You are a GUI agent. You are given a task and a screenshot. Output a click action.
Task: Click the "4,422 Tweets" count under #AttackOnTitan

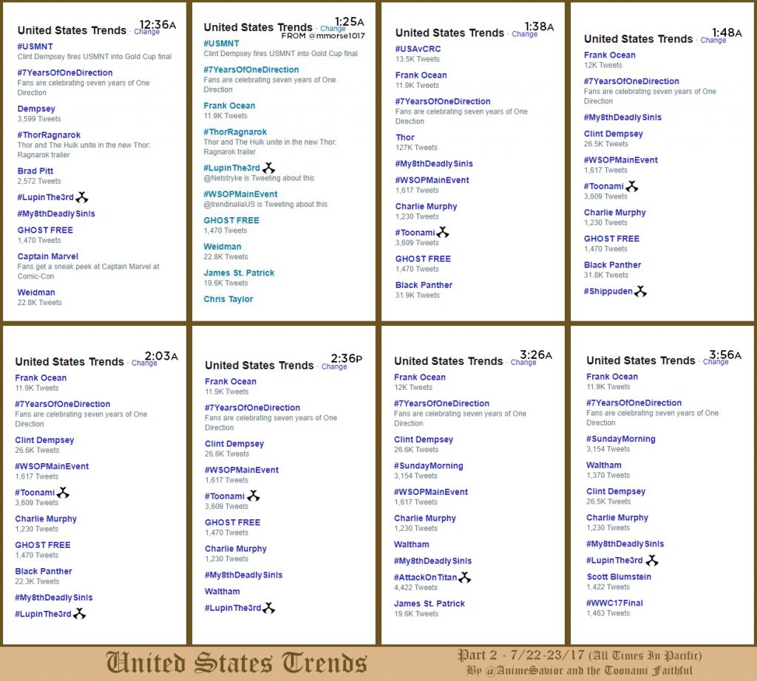pos(415,588)
